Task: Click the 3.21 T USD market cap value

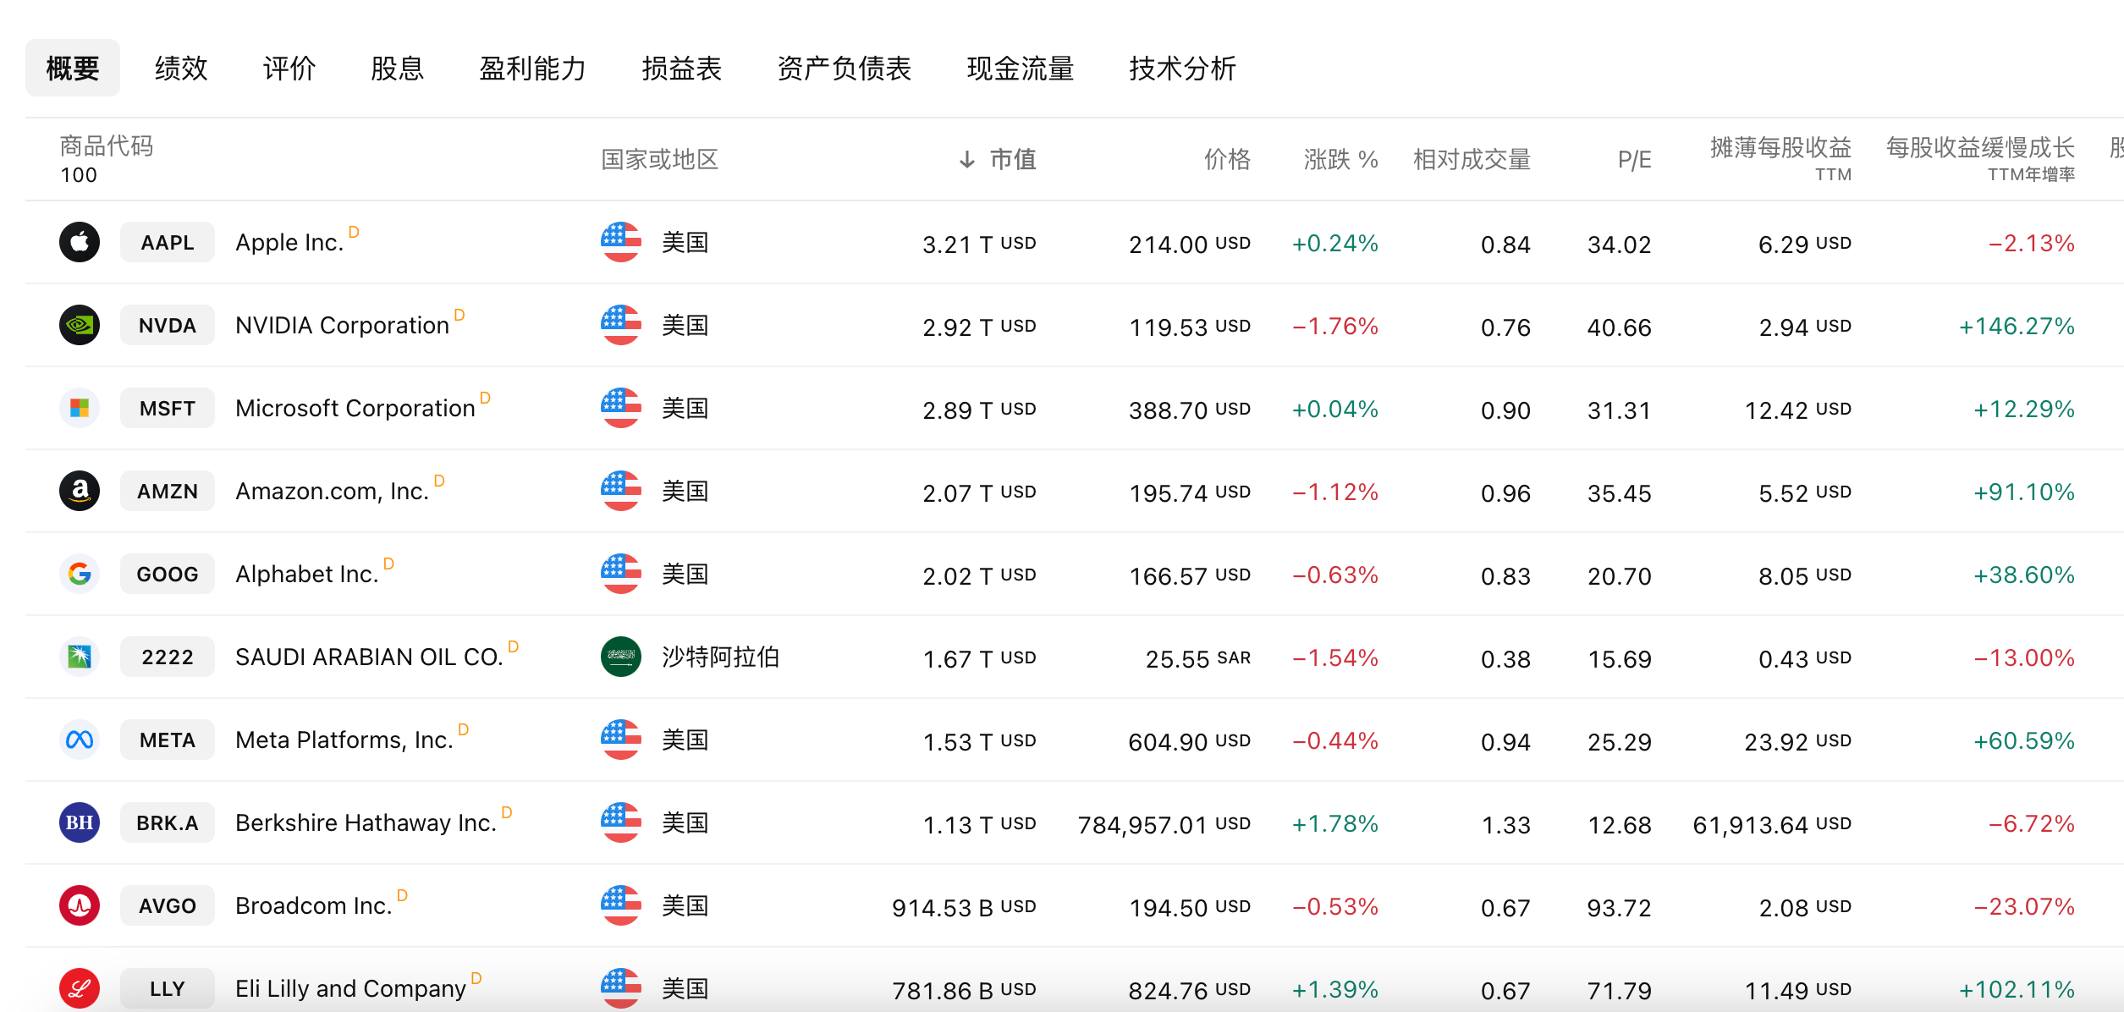Action: click(x=979, y=245)
